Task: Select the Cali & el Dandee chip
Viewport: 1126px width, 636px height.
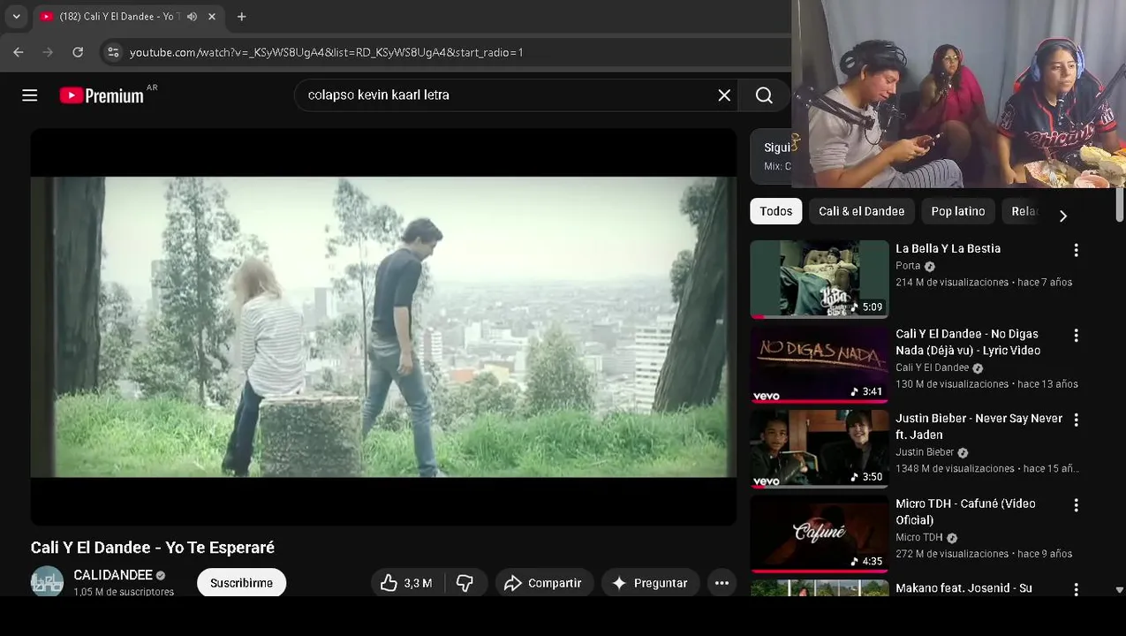Action: [x=861, y=211]
